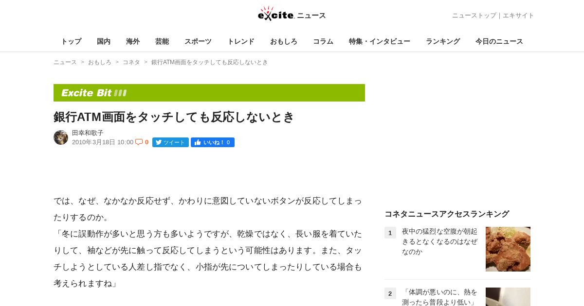Share article via the ツイート button
This screenshot has width=584, height=306.
170,142
